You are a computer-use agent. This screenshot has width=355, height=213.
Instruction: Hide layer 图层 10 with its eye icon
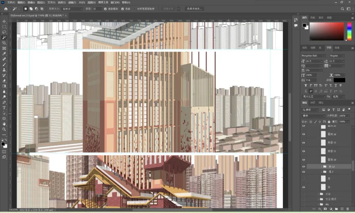(304, 160)
